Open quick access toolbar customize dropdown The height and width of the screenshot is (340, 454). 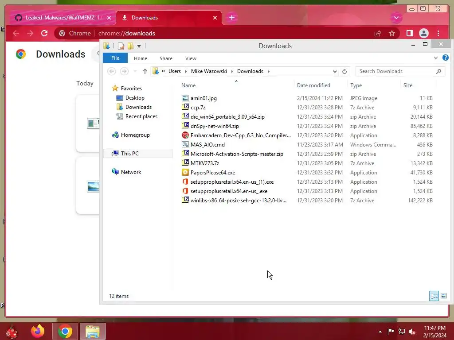click(139, 46)
